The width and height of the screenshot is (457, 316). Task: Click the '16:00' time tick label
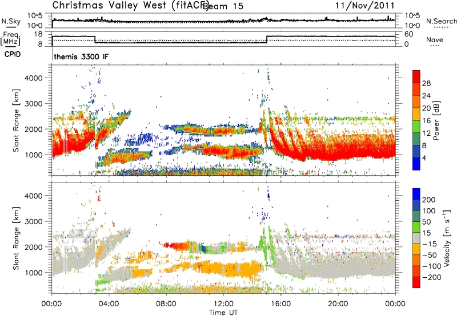click(x=280, y=304)
